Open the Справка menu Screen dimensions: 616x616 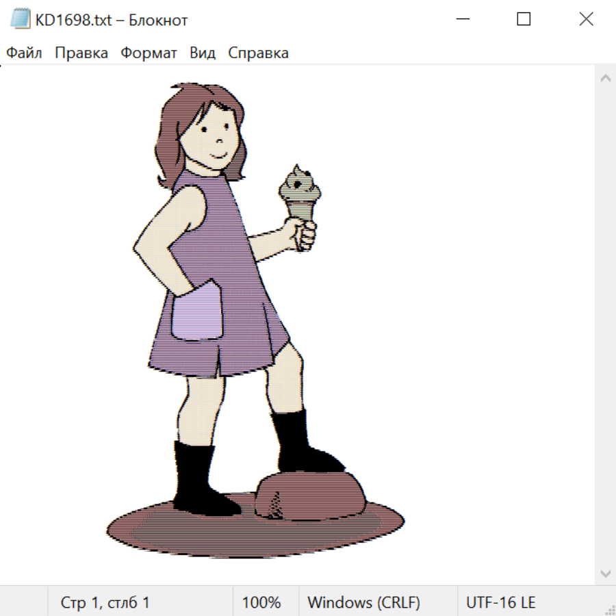[258, 53]
